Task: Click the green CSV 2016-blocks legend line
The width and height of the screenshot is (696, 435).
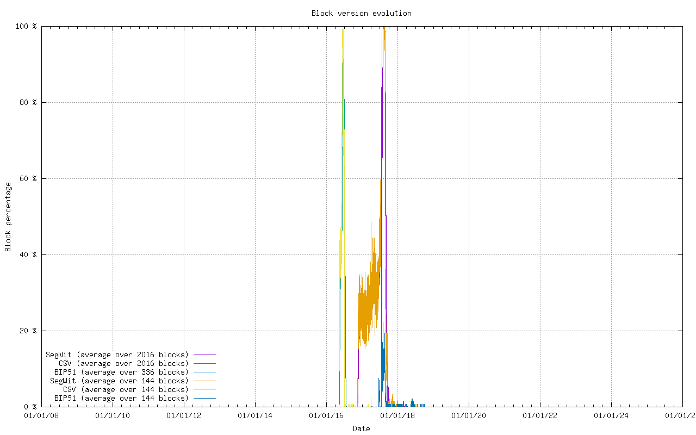Action: click(204, 363)
